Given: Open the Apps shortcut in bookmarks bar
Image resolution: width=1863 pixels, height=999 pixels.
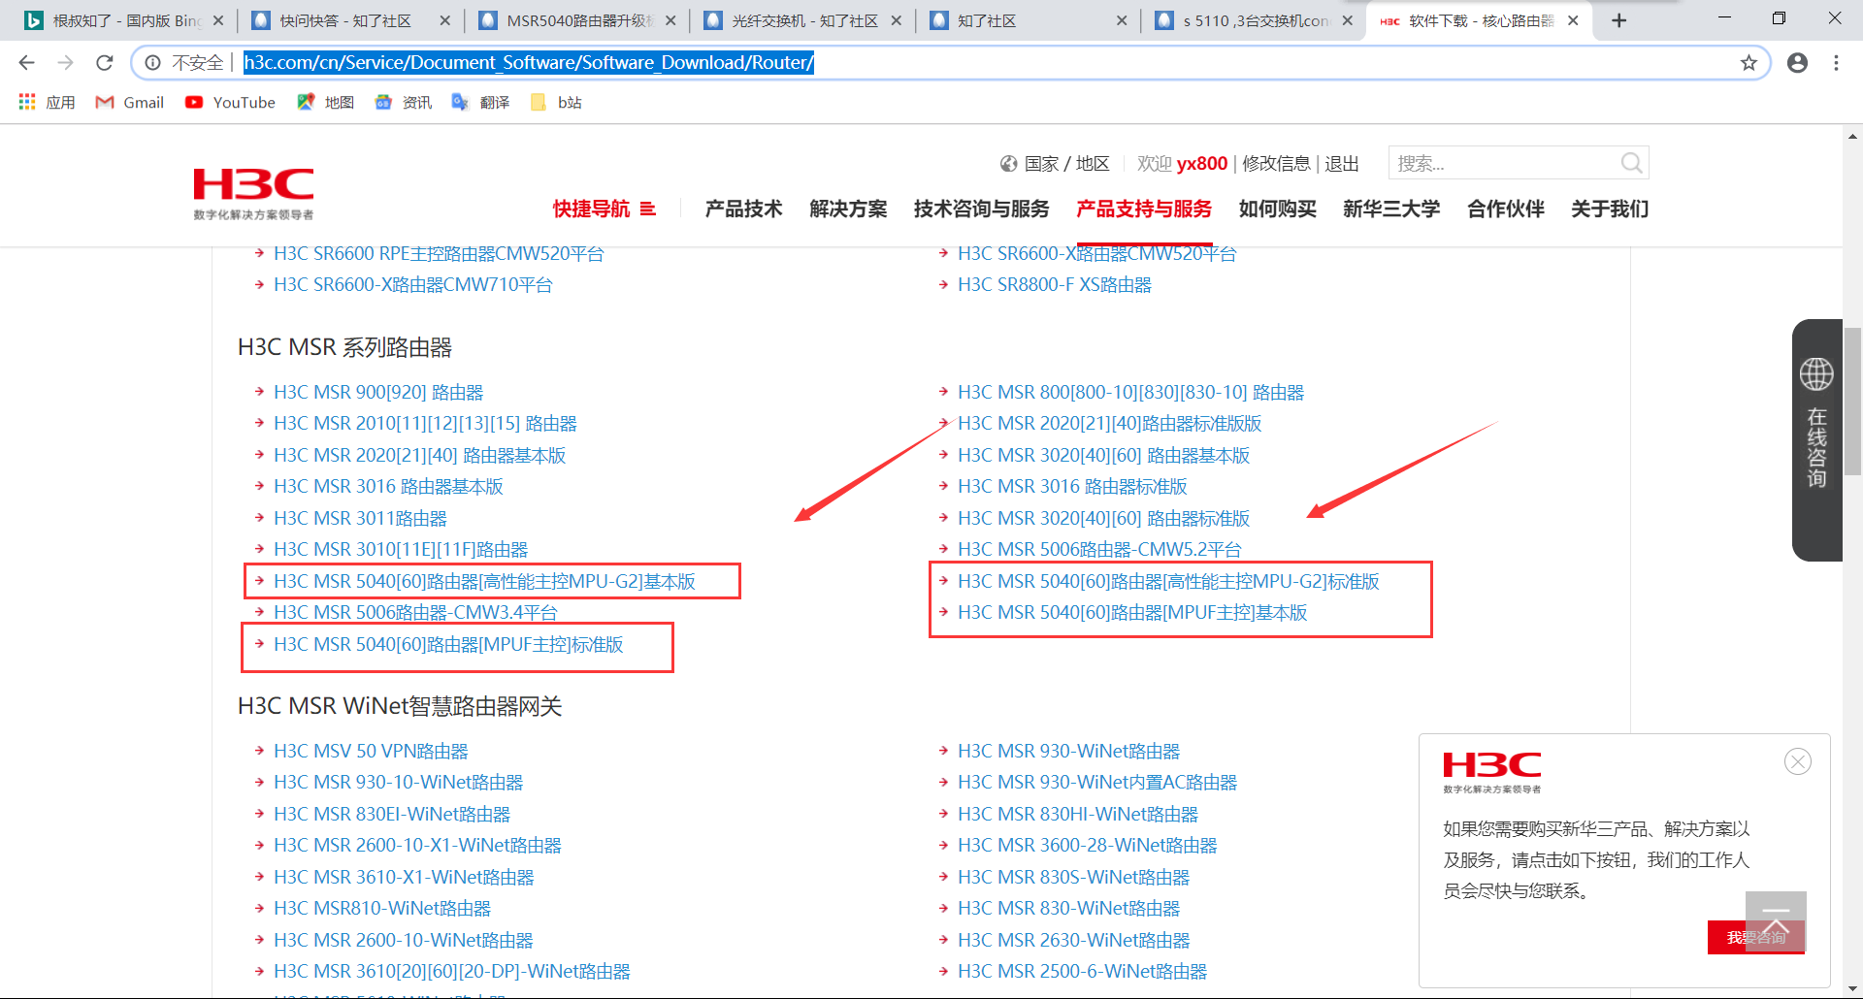Looking at the screenshot, I should [47, 102].
